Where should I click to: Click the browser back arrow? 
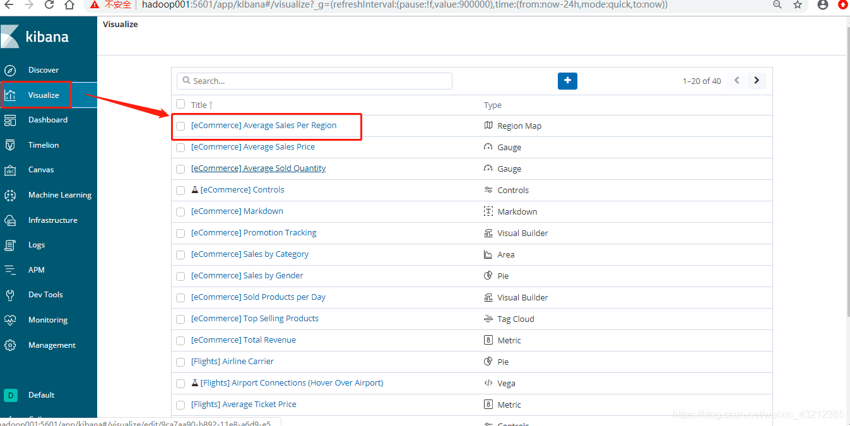pos(8,5)
